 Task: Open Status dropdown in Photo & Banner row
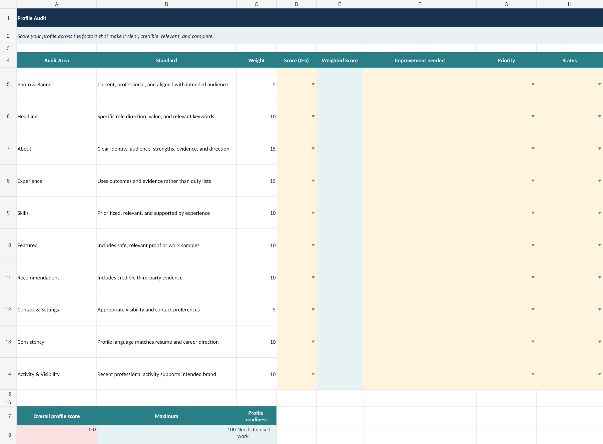pos(600,84)
